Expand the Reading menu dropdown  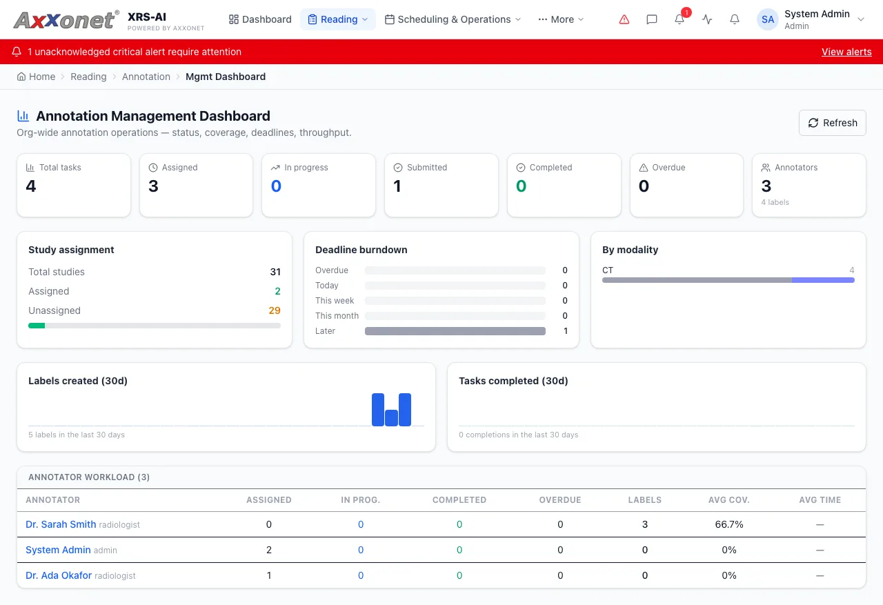click(x=338, y=19)
